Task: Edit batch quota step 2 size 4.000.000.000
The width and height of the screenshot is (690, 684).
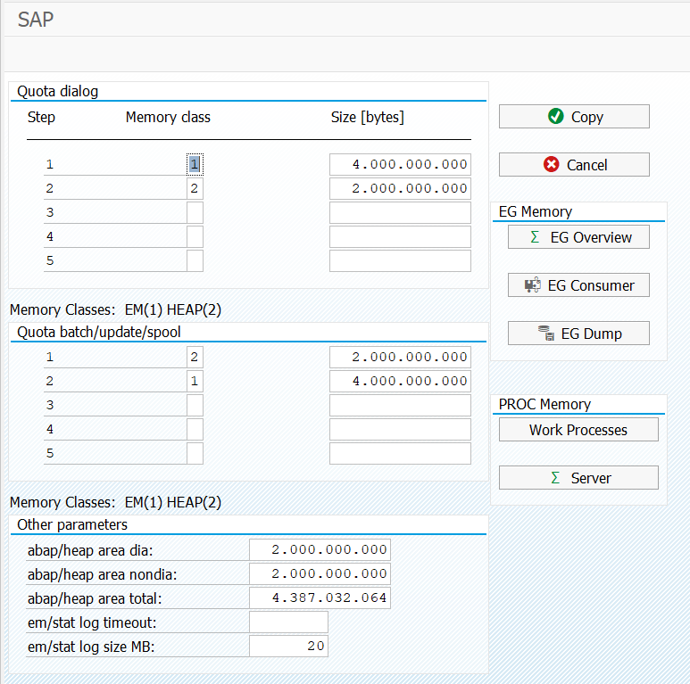Action: [x=400, y=381]
